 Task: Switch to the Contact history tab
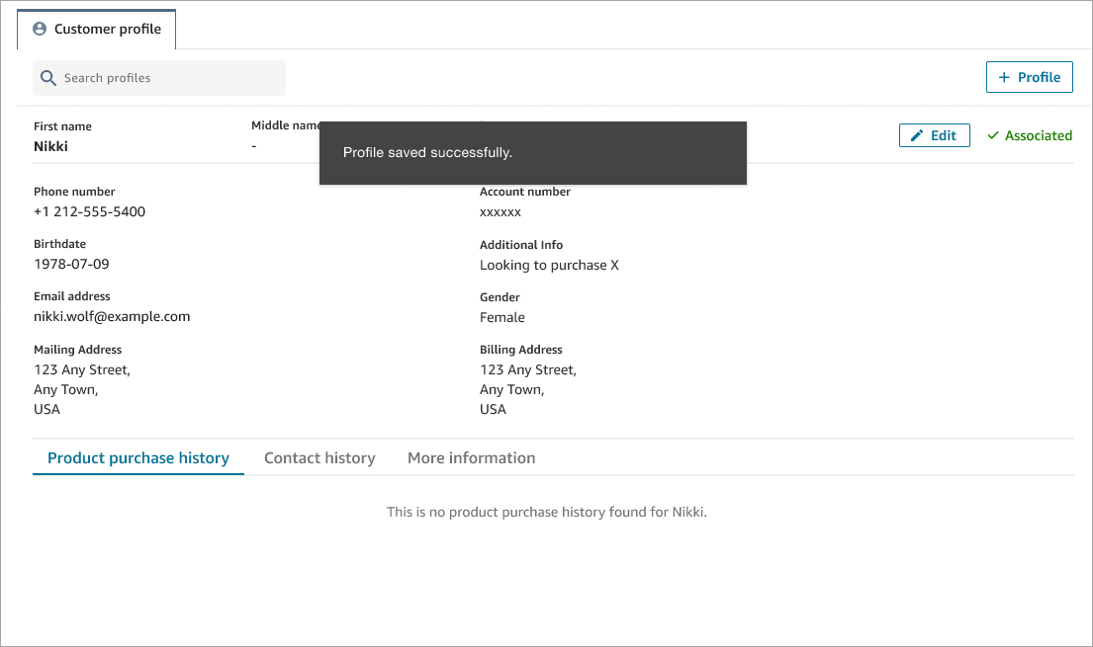click(319, 458)
